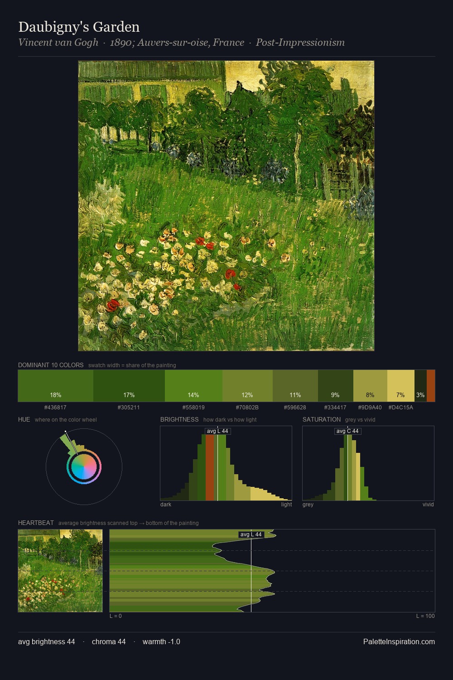Image resolution: width=453 pixels, height=680 pixels.
Task: Open the large Daubigny's Garden painting image
Action: tap(226, 206)
